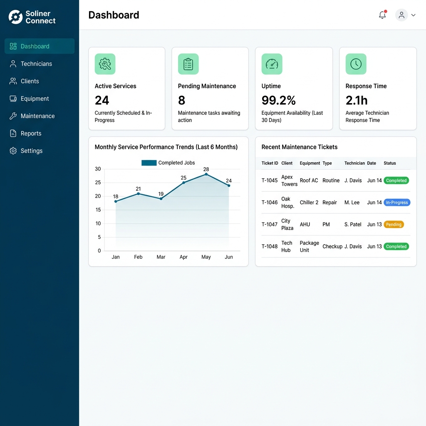Open Settings from the sidebar
Image resolution: width=426 pixels, height=426 pixels.
click(40, 151)
